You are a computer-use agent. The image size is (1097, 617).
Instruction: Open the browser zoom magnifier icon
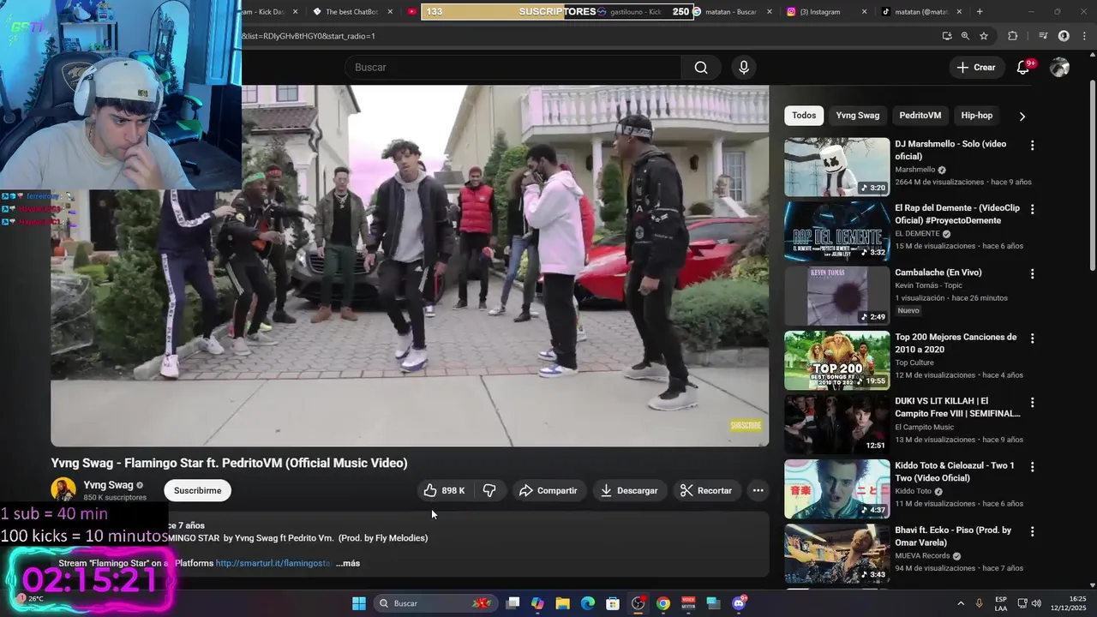click(x=965, y=36)
